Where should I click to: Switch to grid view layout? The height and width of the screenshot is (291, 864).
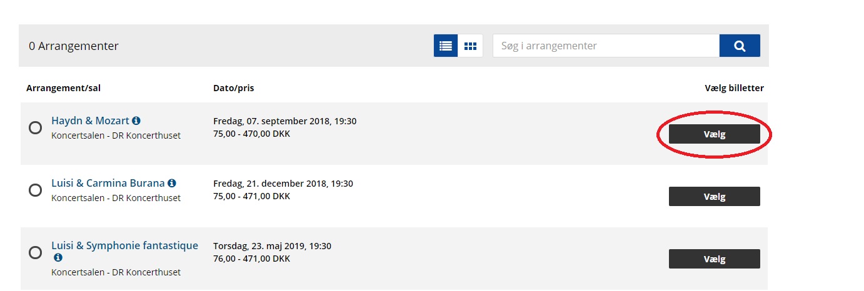click(x=470, y=46)
